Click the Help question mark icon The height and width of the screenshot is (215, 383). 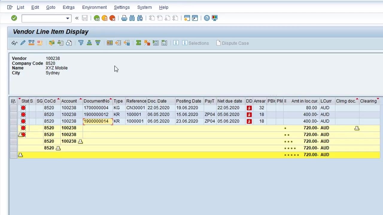point(207,18)
